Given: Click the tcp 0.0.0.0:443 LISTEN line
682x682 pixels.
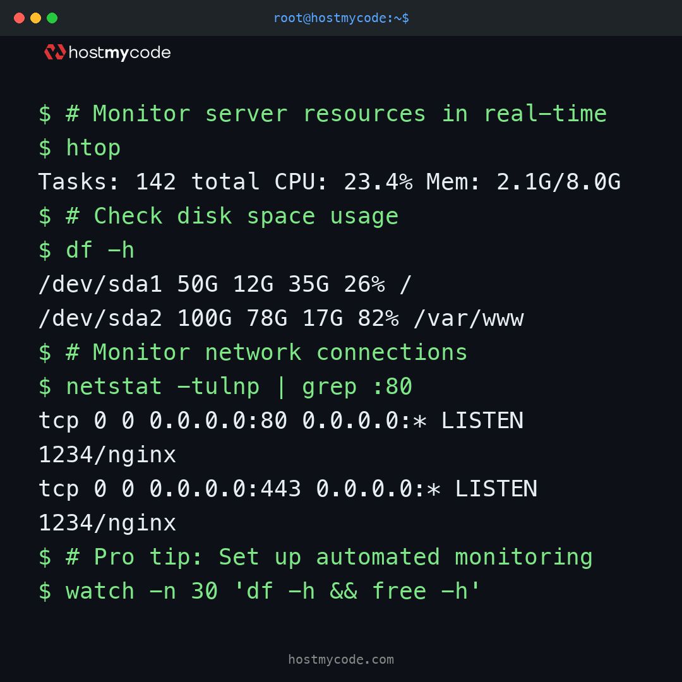Looking at the screenshot, I should click(x=288, y=489).
